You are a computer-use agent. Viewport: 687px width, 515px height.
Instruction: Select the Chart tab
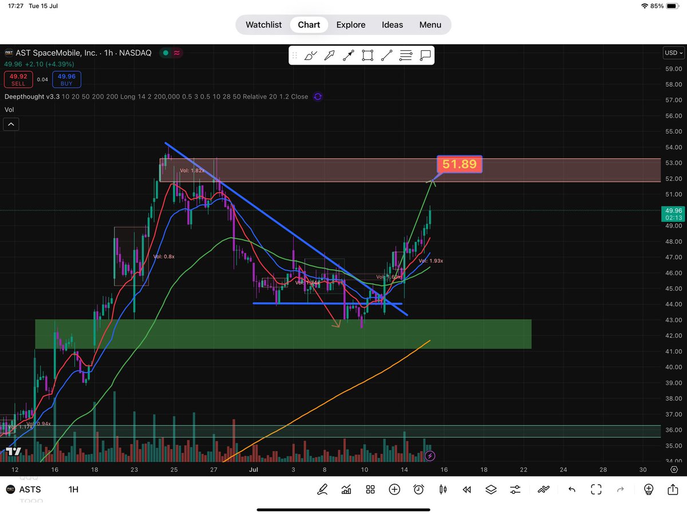pos(309,25)
